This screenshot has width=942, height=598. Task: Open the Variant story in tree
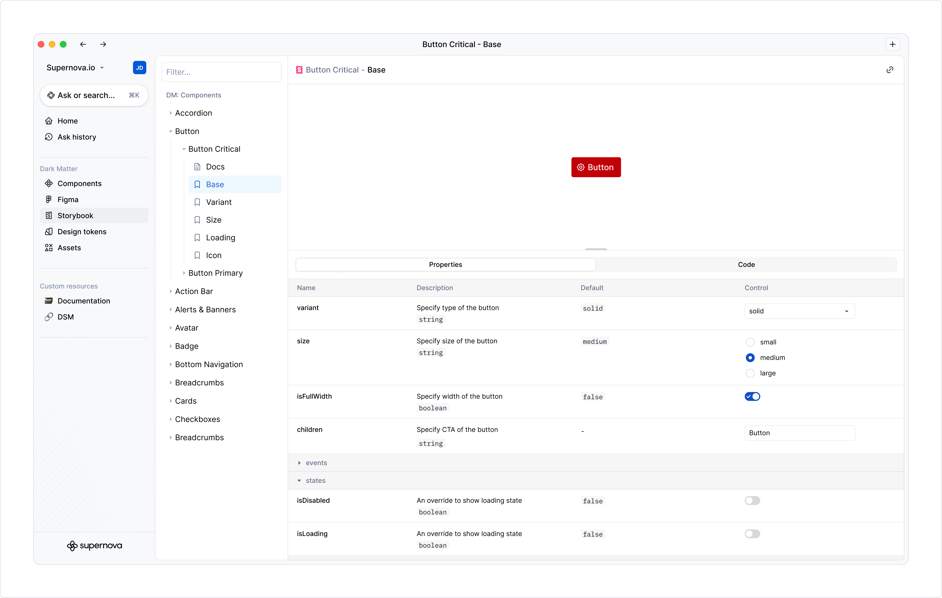tap(219, 202)
